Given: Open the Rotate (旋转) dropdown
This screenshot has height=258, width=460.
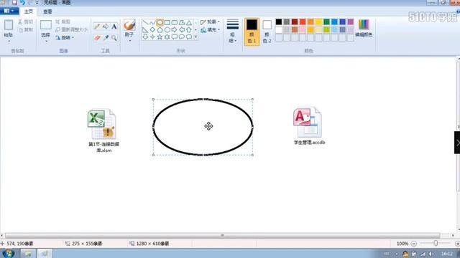Looking at the screenshot, I should [65, 38].
